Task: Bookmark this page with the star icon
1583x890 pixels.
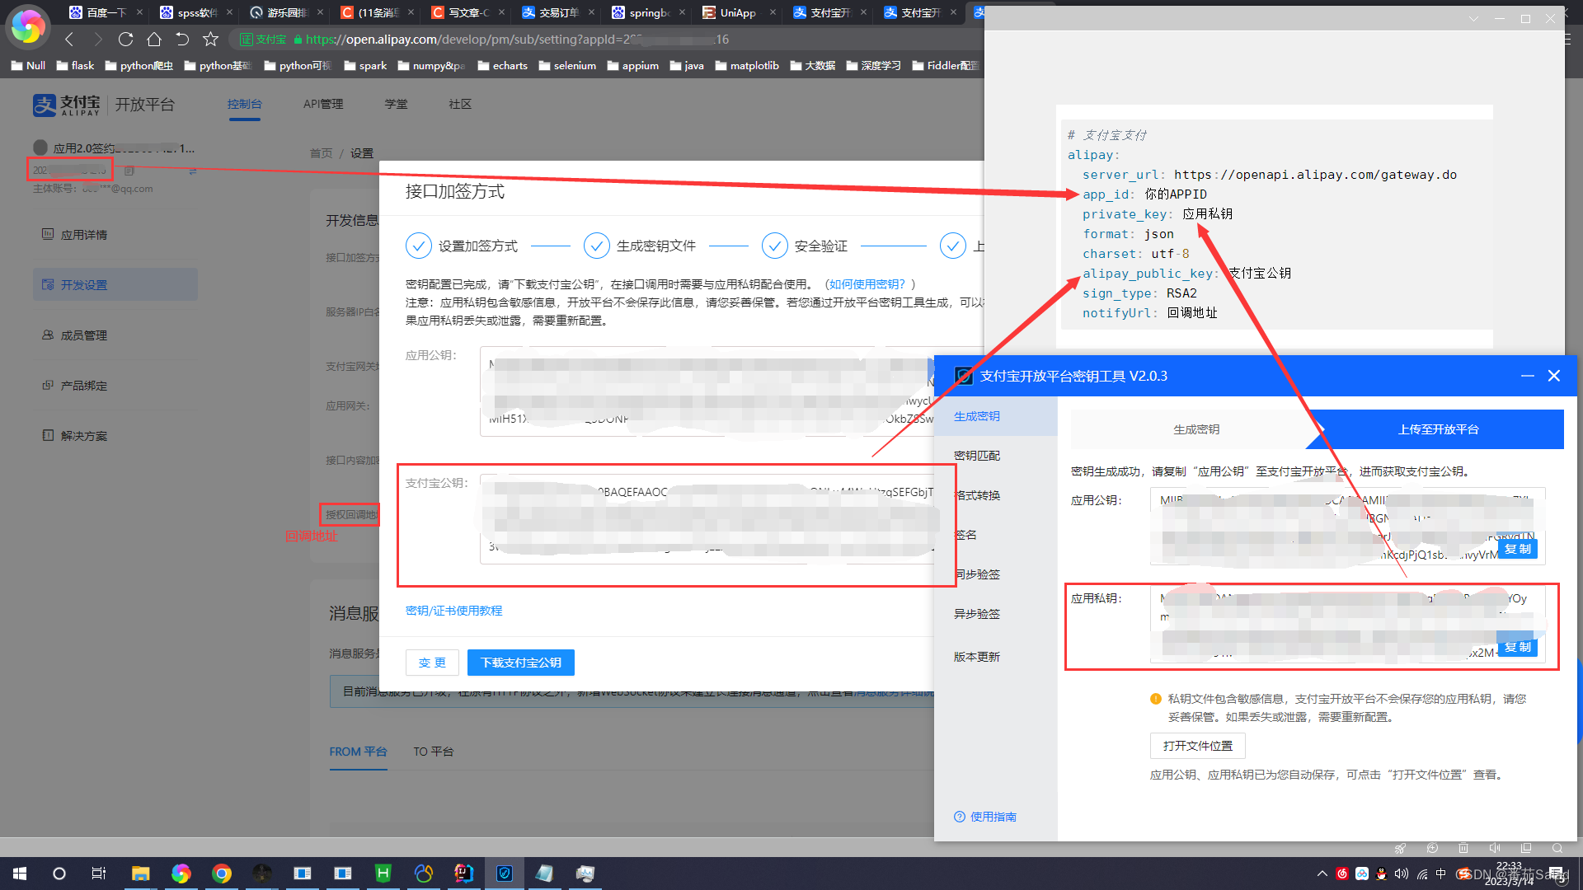Action: click(x=211, y=39)
